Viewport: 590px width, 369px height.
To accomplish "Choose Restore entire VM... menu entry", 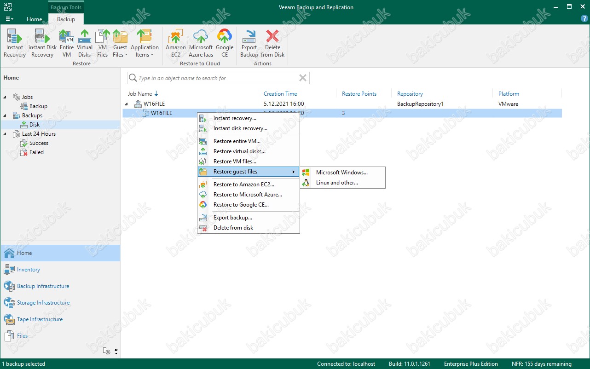I will (249, 141).
